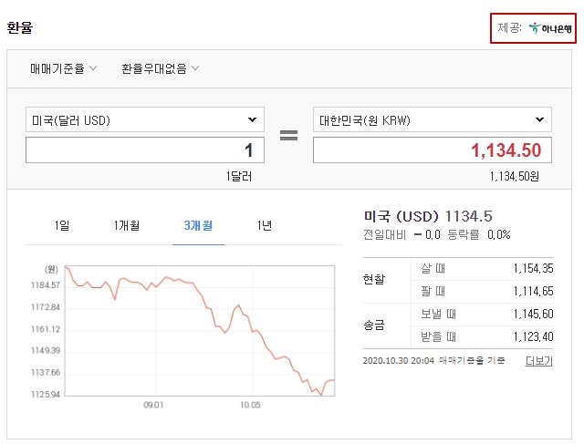Click the equals sign between currencies

[288, 135]
